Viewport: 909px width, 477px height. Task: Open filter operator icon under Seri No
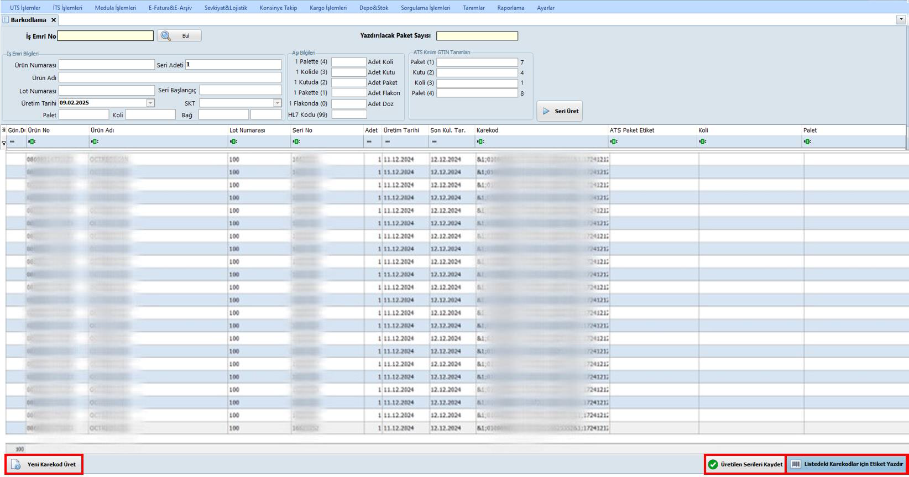point(296,142)
